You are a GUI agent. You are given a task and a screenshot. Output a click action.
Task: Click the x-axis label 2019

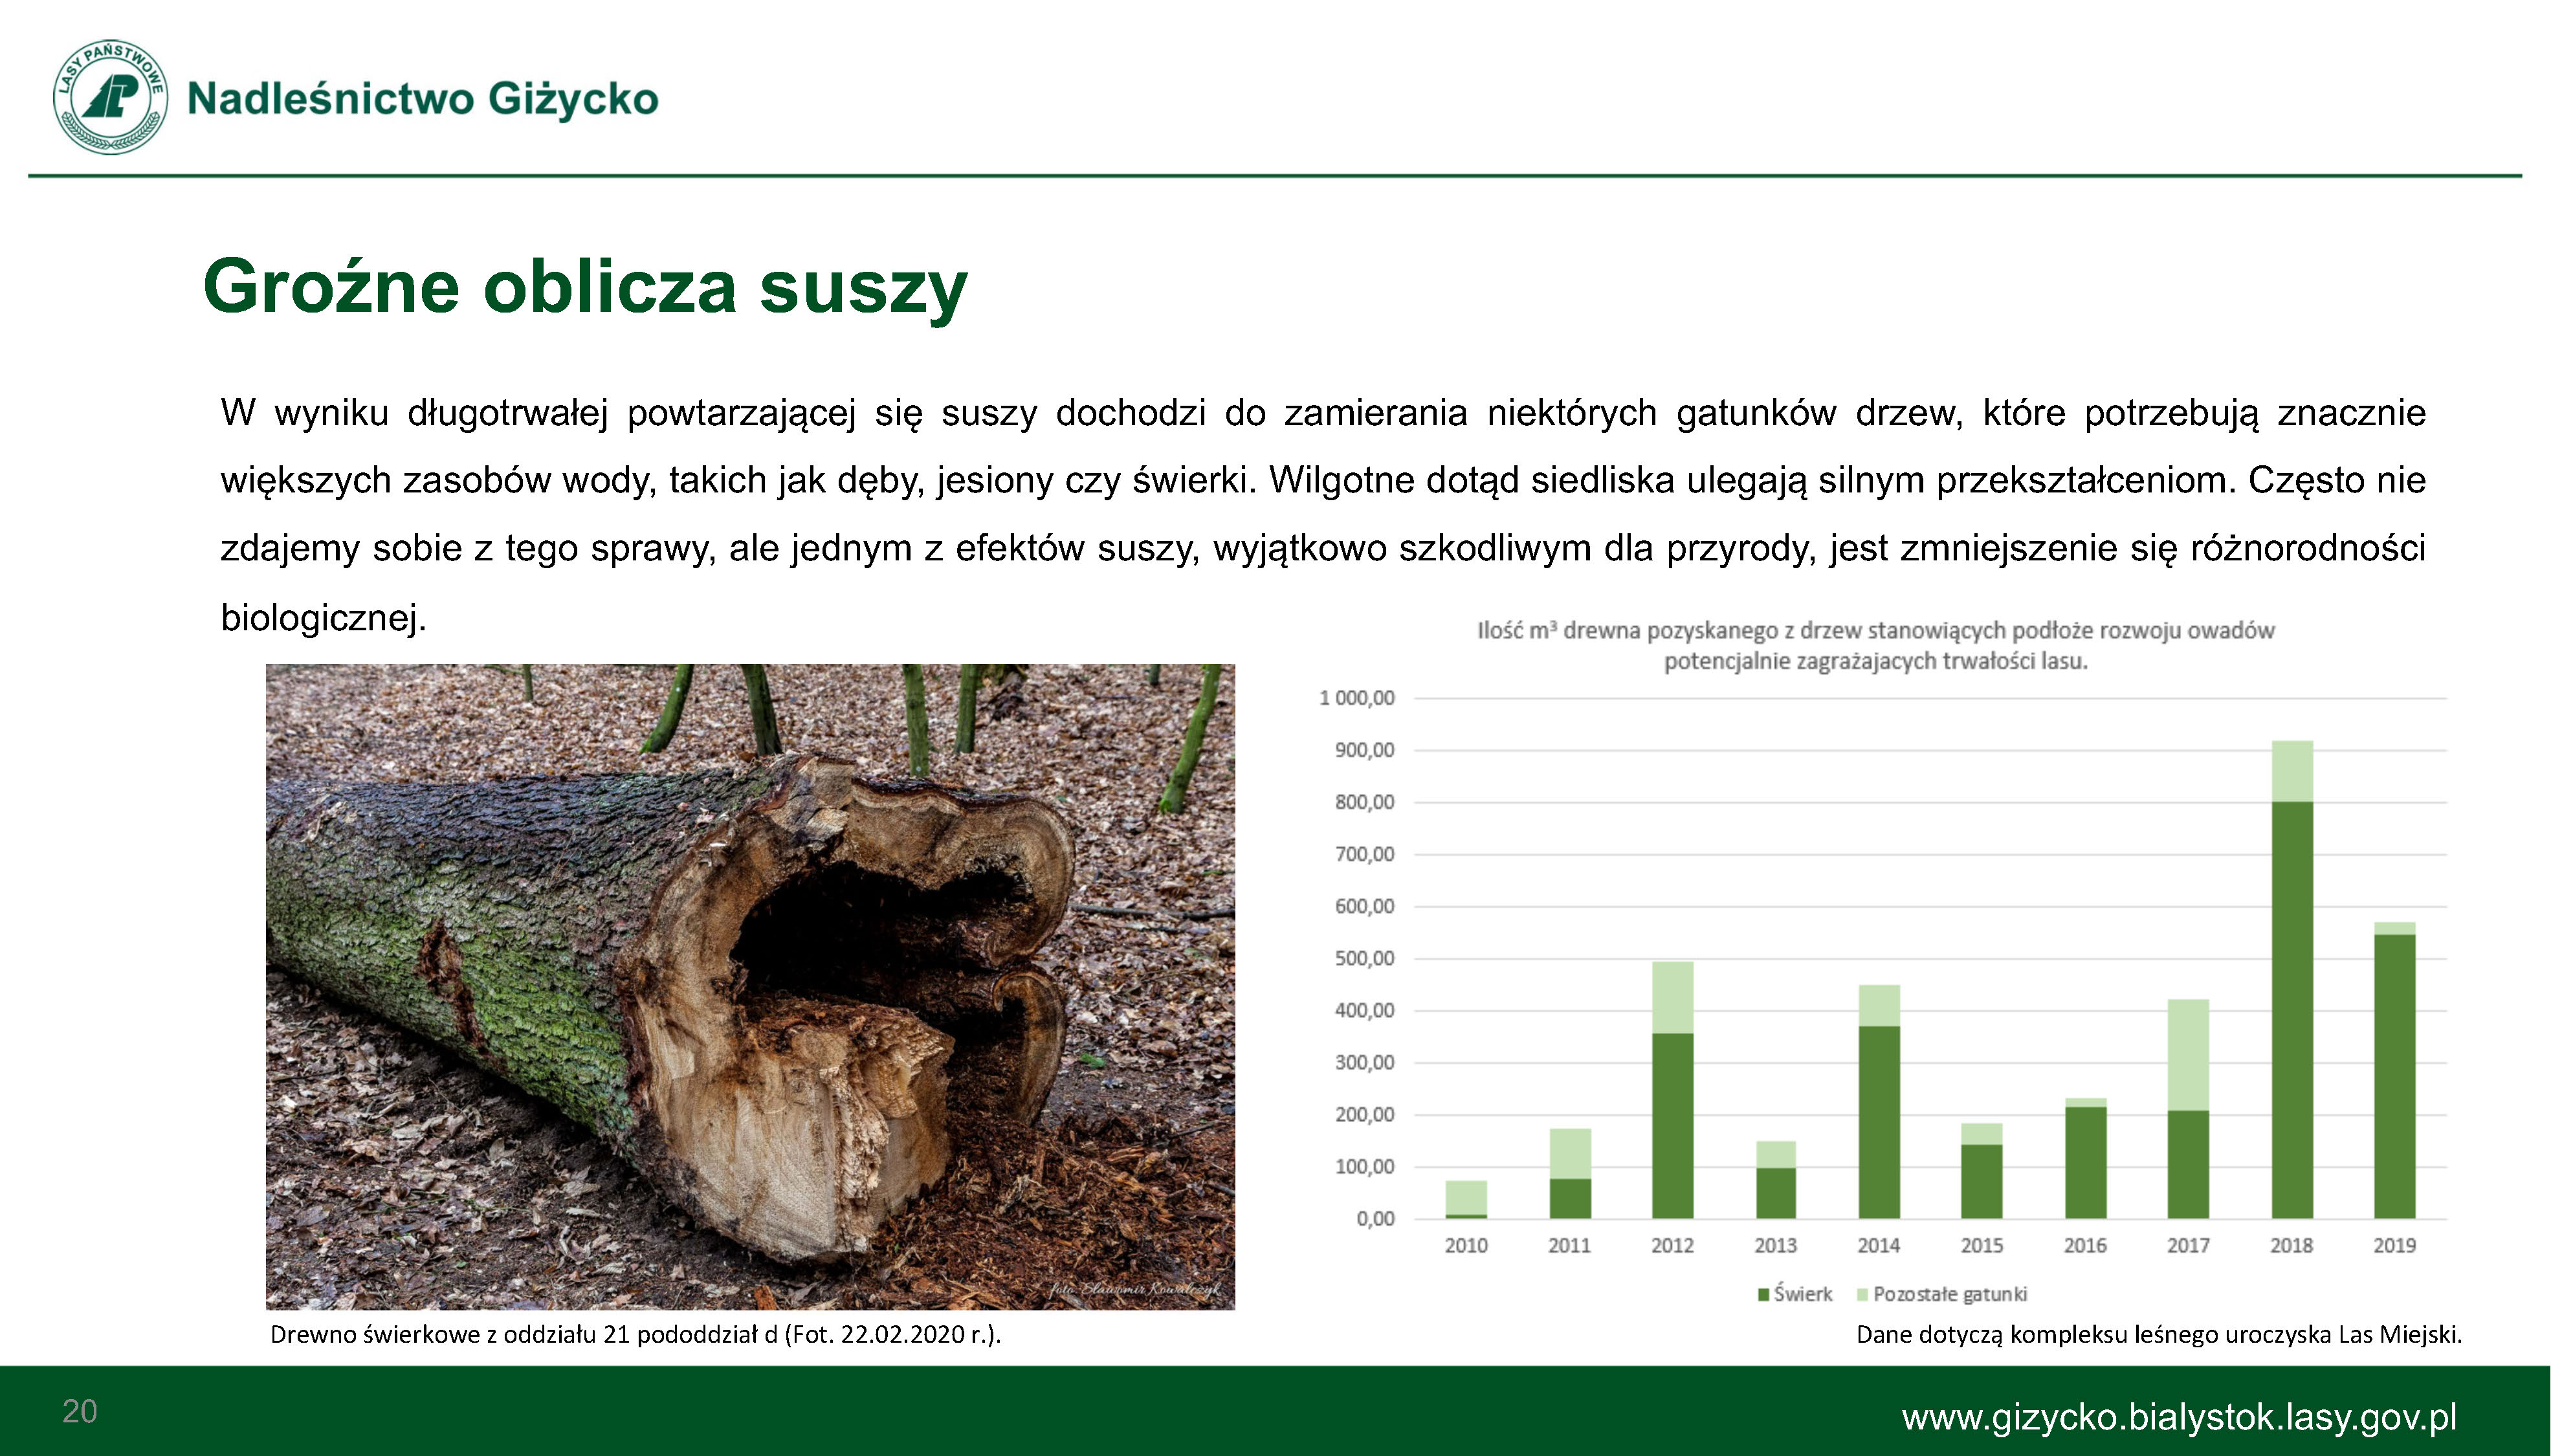pos(2395,1246)
